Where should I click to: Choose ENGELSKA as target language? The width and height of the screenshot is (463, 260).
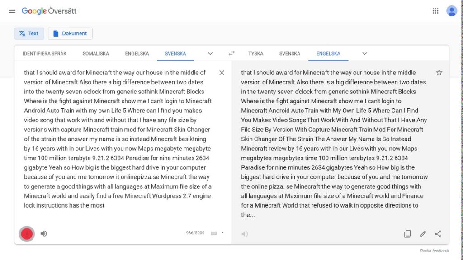(328, 54)
